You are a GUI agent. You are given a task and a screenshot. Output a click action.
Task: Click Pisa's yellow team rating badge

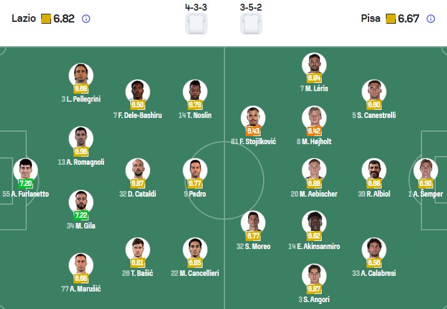pos(390,19)
